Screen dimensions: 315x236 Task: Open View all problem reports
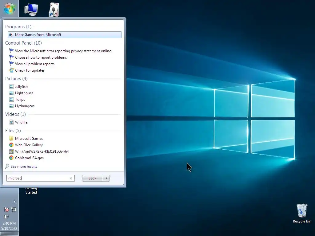pos(34,64)
